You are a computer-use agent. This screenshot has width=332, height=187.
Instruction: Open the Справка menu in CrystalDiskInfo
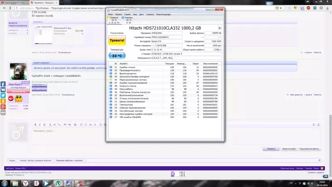tap(150, 15)
